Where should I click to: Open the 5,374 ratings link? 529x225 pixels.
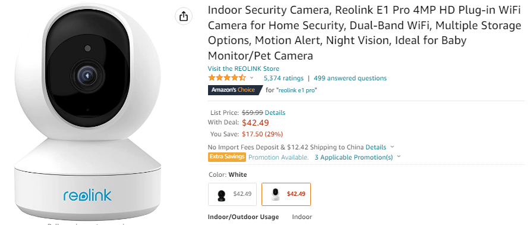tap(284, 78)
